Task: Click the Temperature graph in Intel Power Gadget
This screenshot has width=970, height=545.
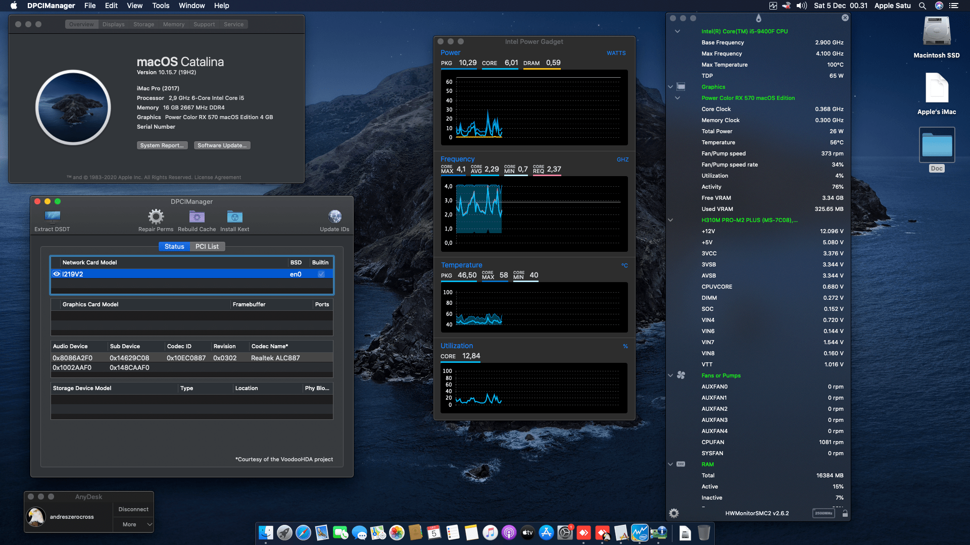Action: coord(534,307)
